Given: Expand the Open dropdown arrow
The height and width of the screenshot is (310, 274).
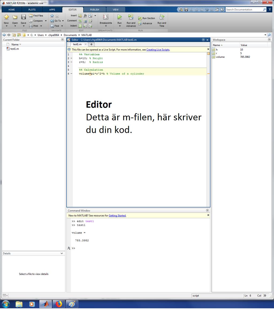Looking at the screenshot, I should coord(15,26).
